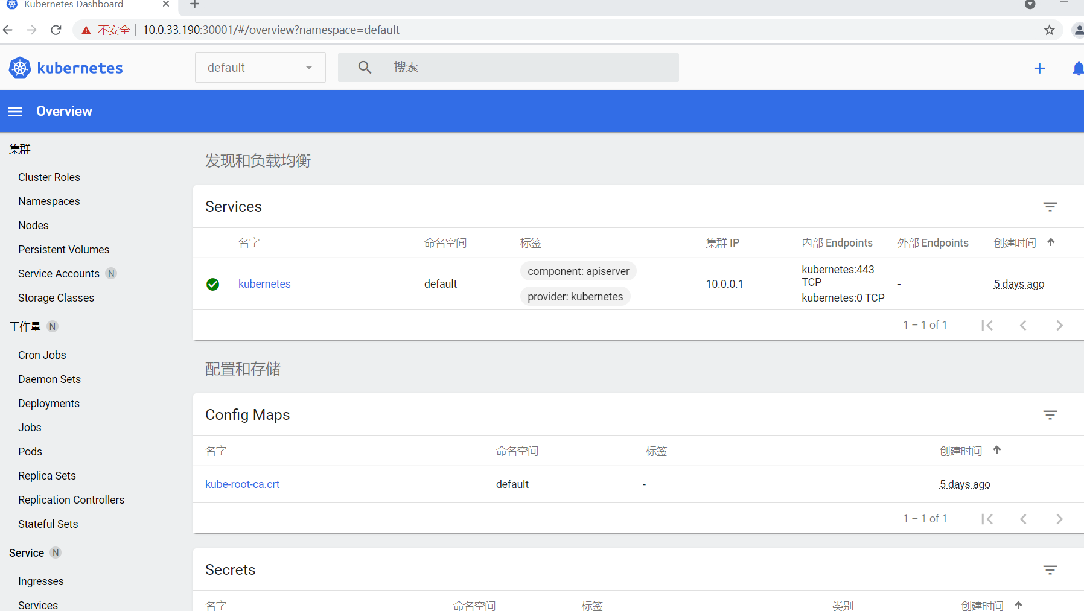Open Deployments in sidebar

(49, 404)
